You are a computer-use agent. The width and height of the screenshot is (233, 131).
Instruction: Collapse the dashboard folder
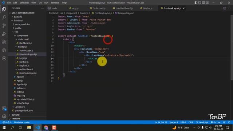pyautogui.click(x=23, y=39)
